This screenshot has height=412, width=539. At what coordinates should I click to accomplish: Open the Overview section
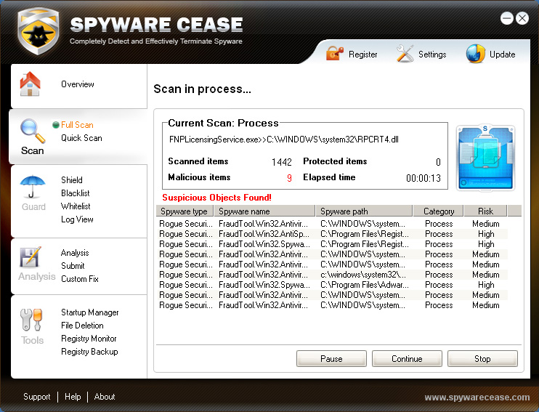point(77,84)
